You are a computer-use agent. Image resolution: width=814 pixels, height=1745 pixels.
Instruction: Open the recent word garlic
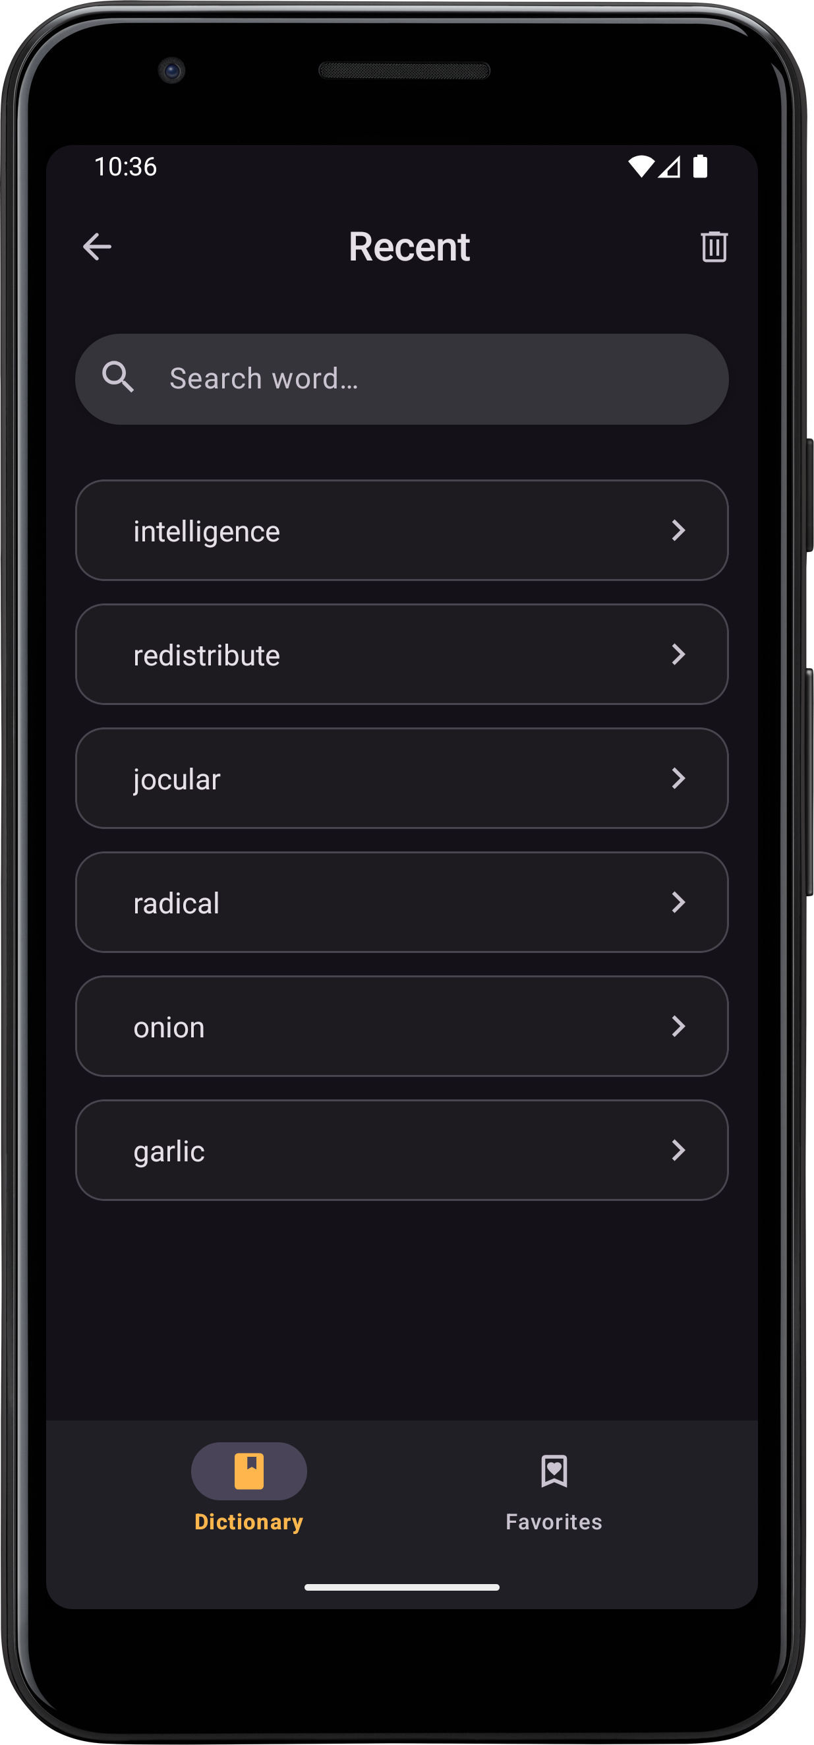point(169,1151)
